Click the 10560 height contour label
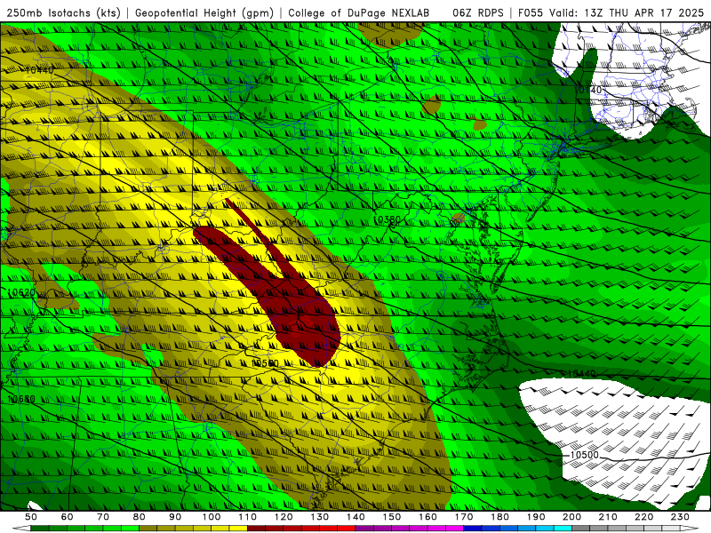 click(265, 363)
